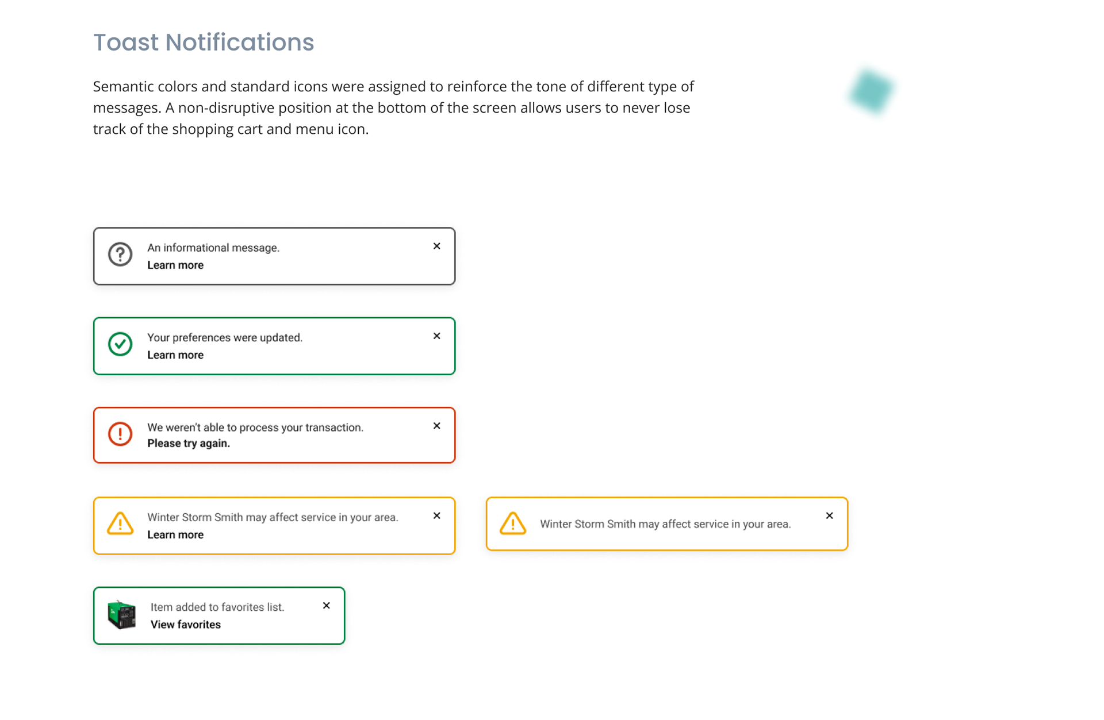1104x720 pixels.
Task: Dismiss the transaction error toast
Action: coord(437,426)
